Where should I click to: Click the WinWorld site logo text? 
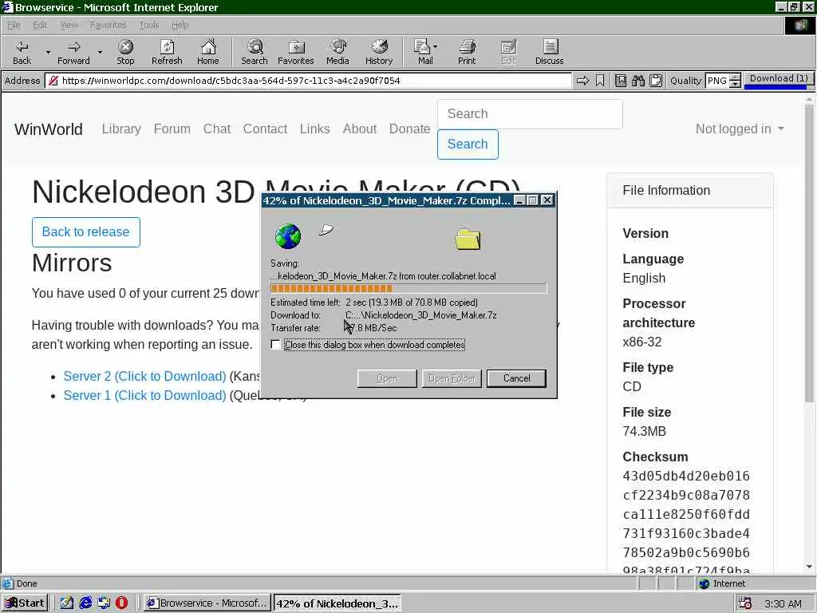(x=49, y=129)
